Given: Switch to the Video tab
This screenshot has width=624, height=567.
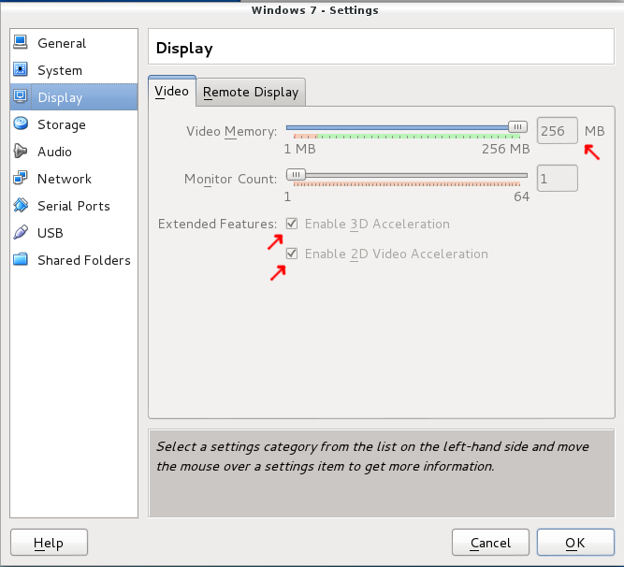Looking at the screenshot, I should 172,91.
